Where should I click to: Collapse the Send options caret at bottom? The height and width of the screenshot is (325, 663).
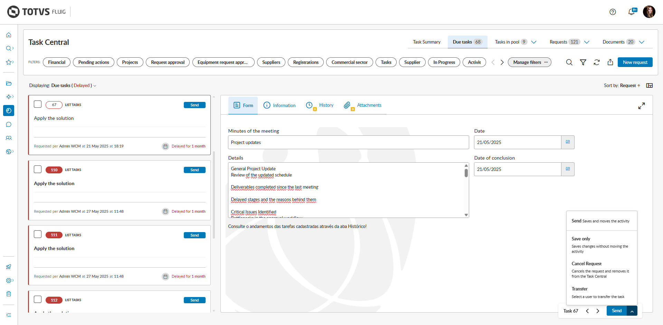tap(632, 311)
